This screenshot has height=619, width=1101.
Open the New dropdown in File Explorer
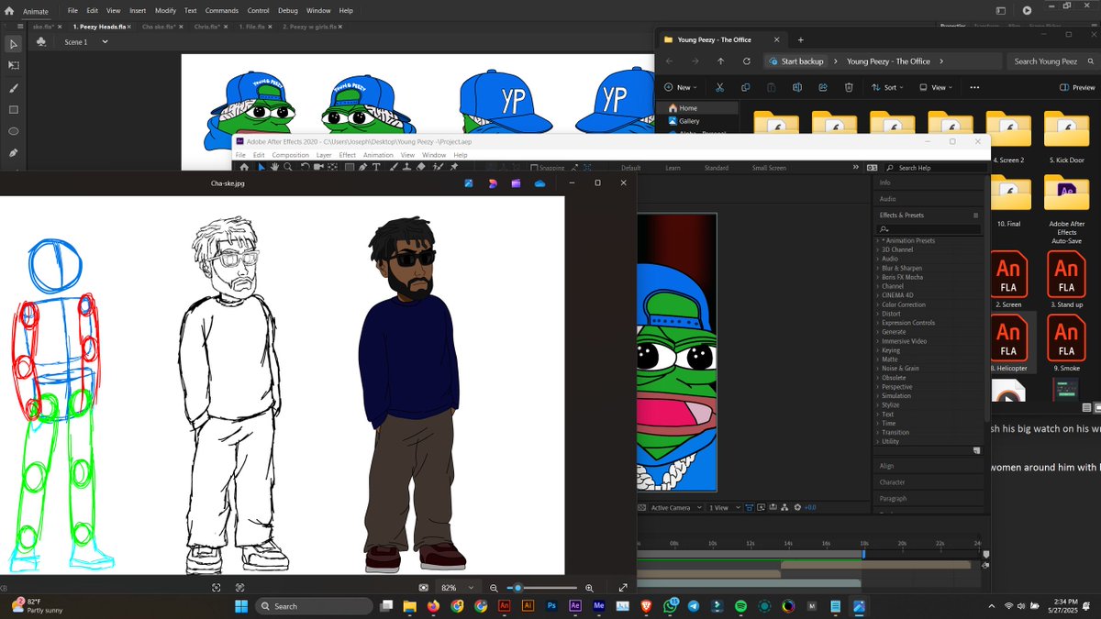[679, 87]
